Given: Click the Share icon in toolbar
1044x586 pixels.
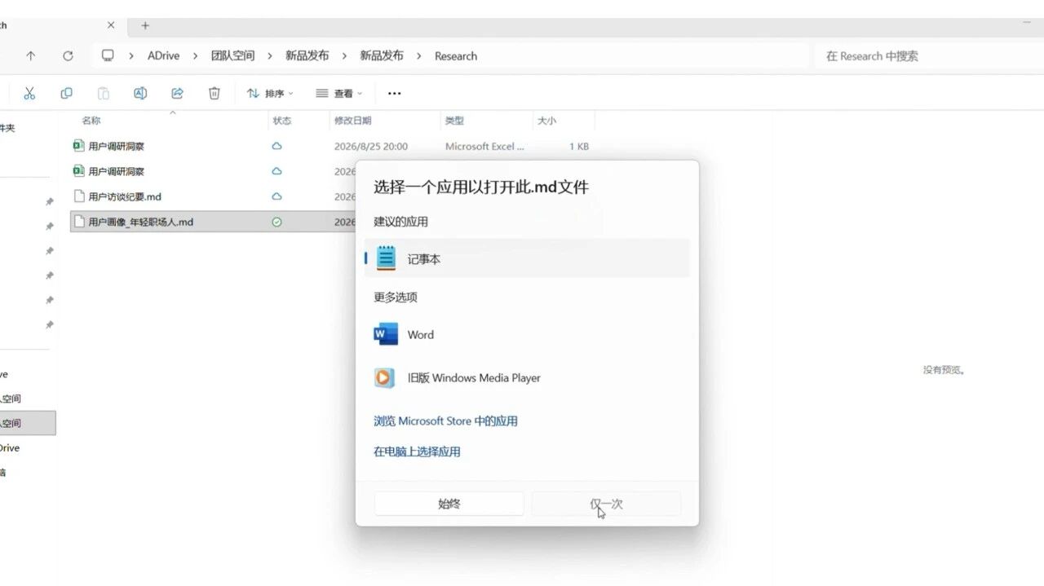Looking at the screenshot, I should [177, 94].
